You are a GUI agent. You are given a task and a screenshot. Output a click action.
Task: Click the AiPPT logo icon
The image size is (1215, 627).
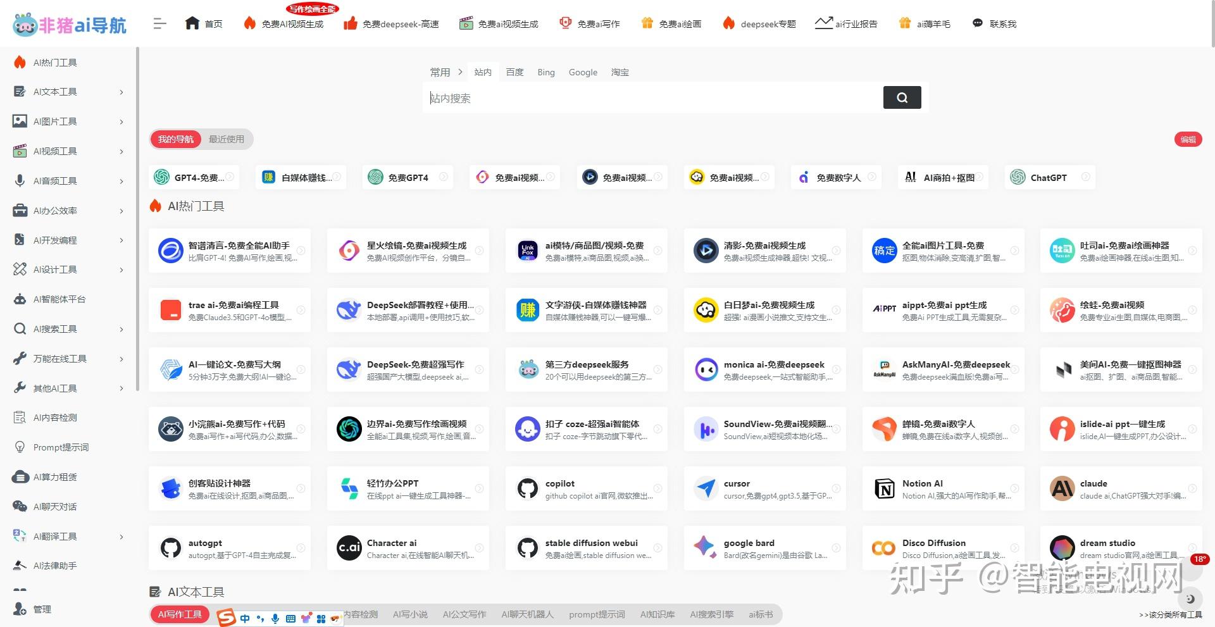click(x=884, y=309)
